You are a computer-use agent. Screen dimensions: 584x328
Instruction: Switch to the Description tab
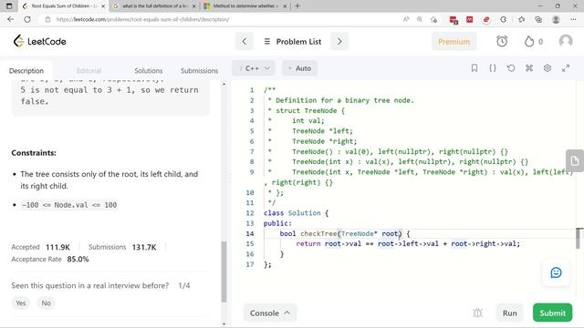[x=26, y=71]
